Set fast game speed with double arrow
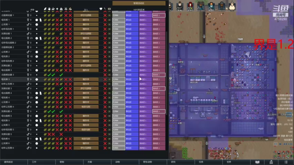Image resolution: width=294 pixels, height=165 pixels. [285, 144]
